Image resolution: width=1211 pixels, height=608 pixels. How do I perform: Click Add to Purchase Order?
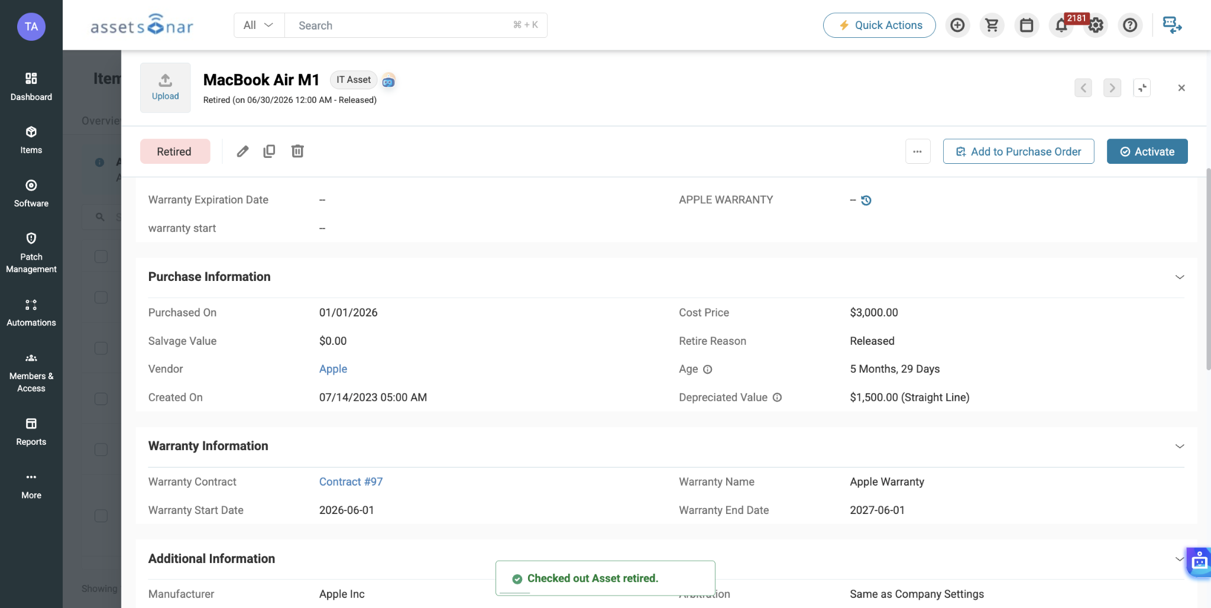1018,151
